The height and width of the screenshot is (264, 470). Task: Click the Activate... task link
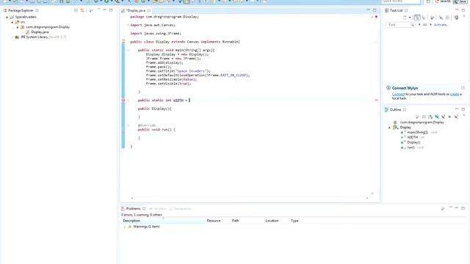click(441, 25)
